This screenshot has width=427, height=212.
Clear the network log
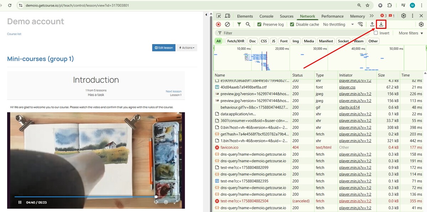(227, 24)
